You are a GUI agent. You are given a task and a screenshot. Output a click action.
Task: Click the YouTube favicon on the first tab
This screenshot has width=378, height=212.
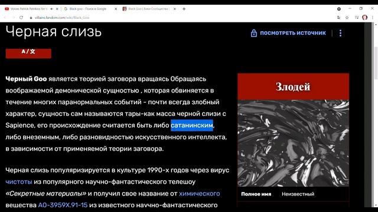[x=6, y=9]
